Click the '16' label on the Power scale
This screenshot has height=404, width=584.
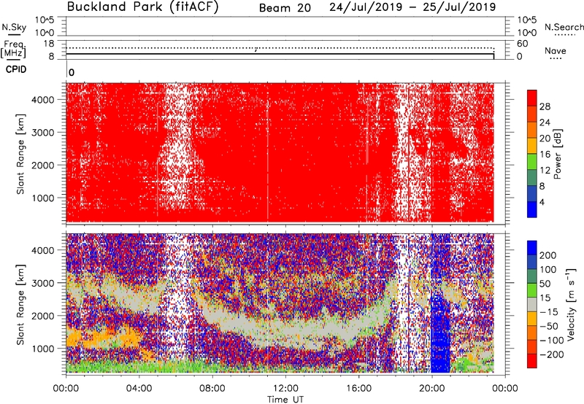[545, 155]
